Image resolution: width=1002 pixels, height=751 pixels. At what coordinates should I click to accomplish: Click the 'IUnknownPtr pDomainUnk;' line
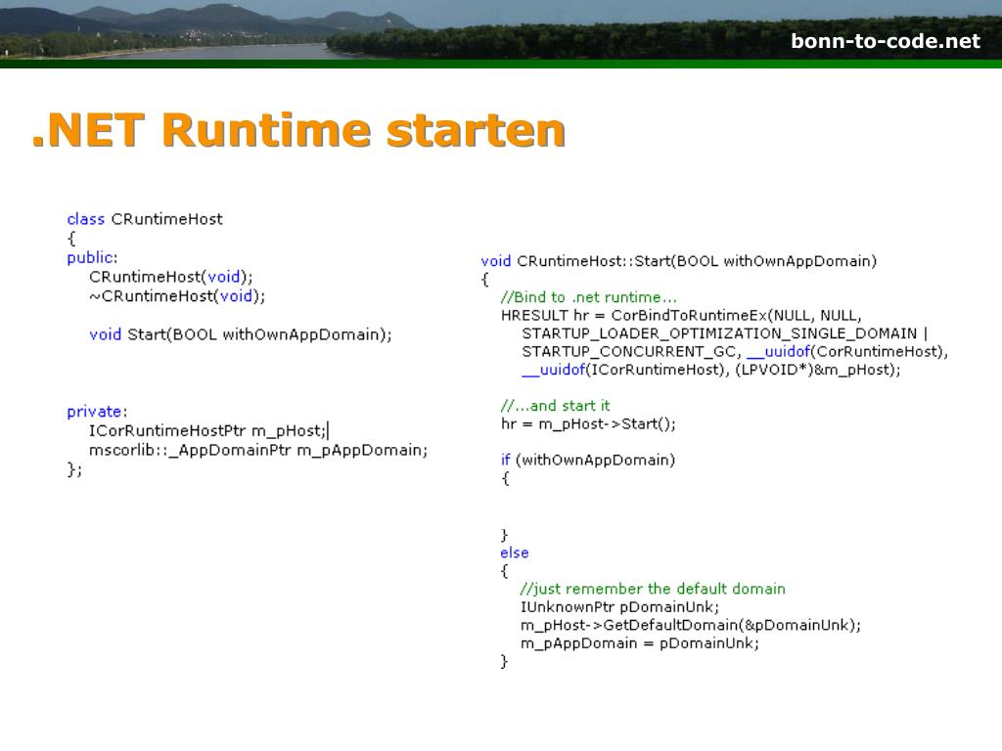(x=619, y=606)
